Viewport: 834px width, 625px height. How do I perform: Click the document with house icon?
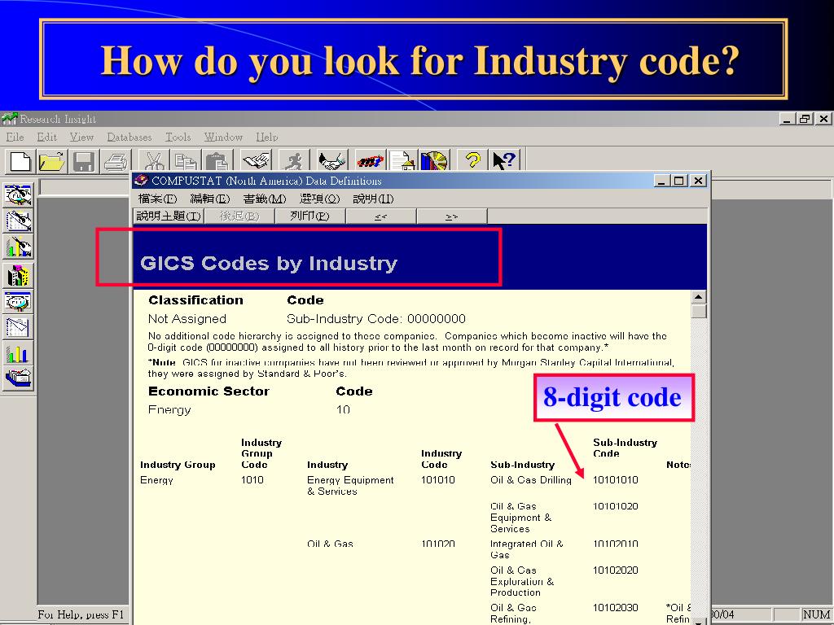[402, 160]
